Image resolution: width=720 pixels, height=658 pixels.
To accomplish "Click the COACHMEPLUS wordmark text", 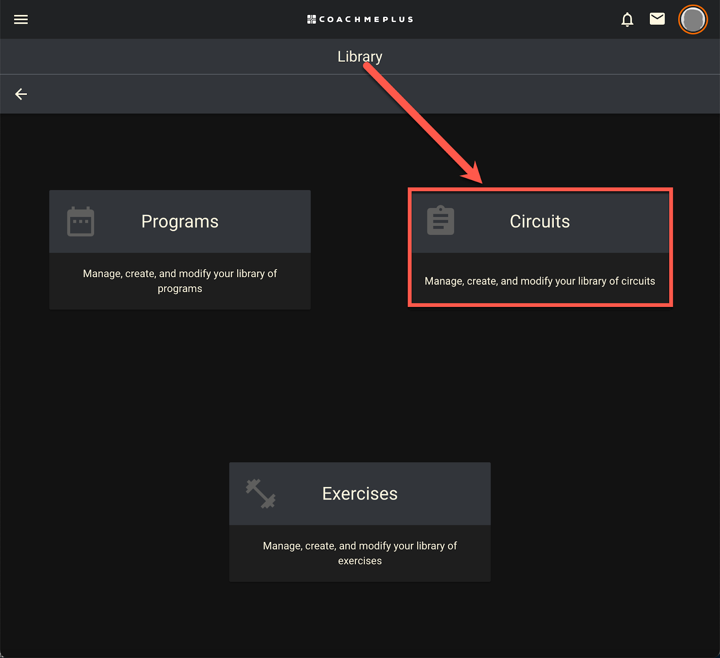I will pyautogui.click(x=366, y=19).
